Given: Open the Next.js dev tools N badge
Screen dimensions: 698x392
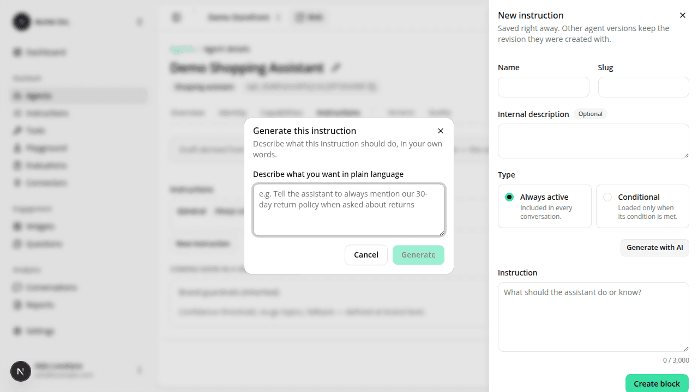Looking at the screenshot, I should pyautogui.click(x=21, y=371).
